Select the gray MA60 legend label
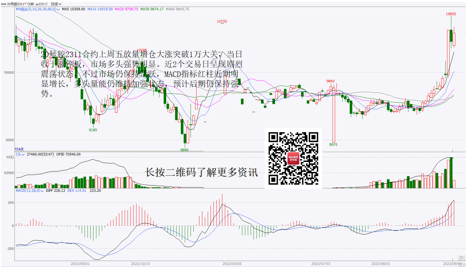The width and height of the screenshot is (466, 267). 177,9
